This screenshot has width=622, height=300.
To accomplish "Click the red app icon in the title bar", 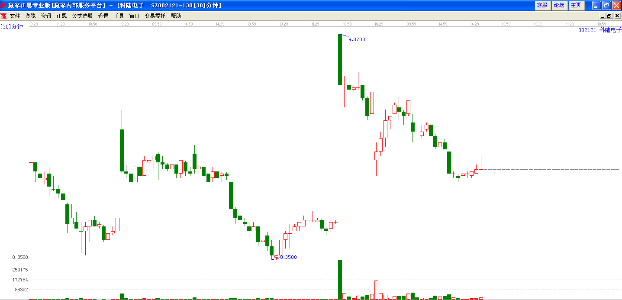I will 3,5.
